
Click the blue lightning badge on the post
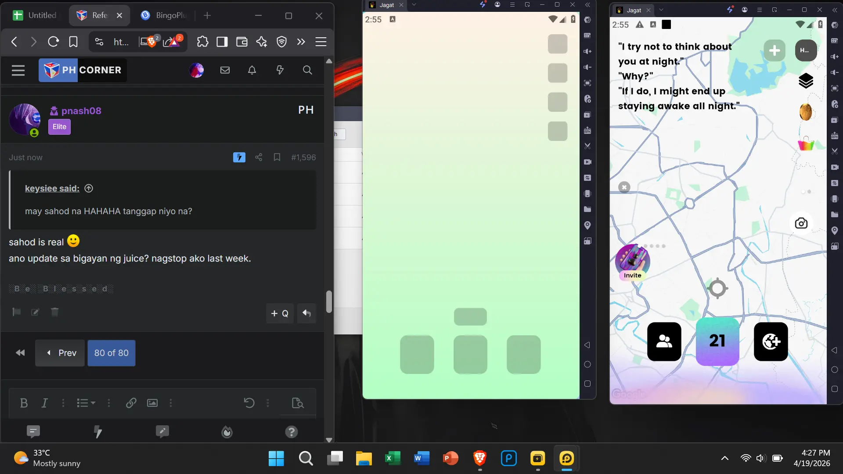coord(239,157)
